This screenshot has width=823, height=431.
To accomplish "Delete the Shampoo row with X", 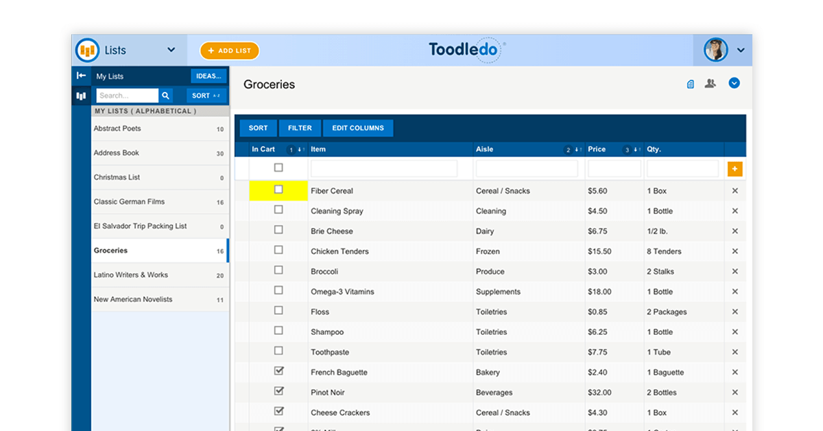I will [735, 332].
